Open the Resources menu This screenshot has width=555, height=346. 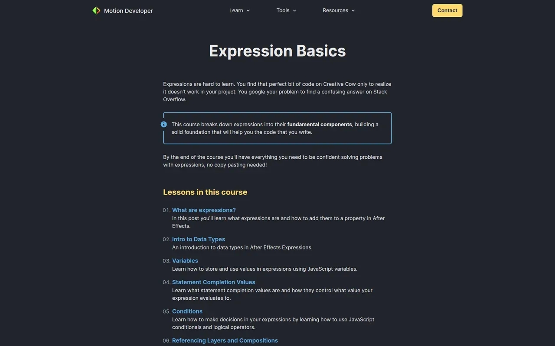click(x=335, y=10)
